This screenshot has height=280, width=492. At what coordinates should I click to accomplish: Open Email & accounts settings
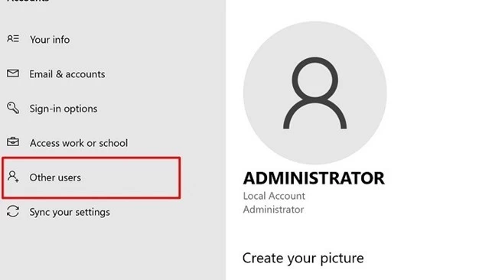(x=67, y=74)
